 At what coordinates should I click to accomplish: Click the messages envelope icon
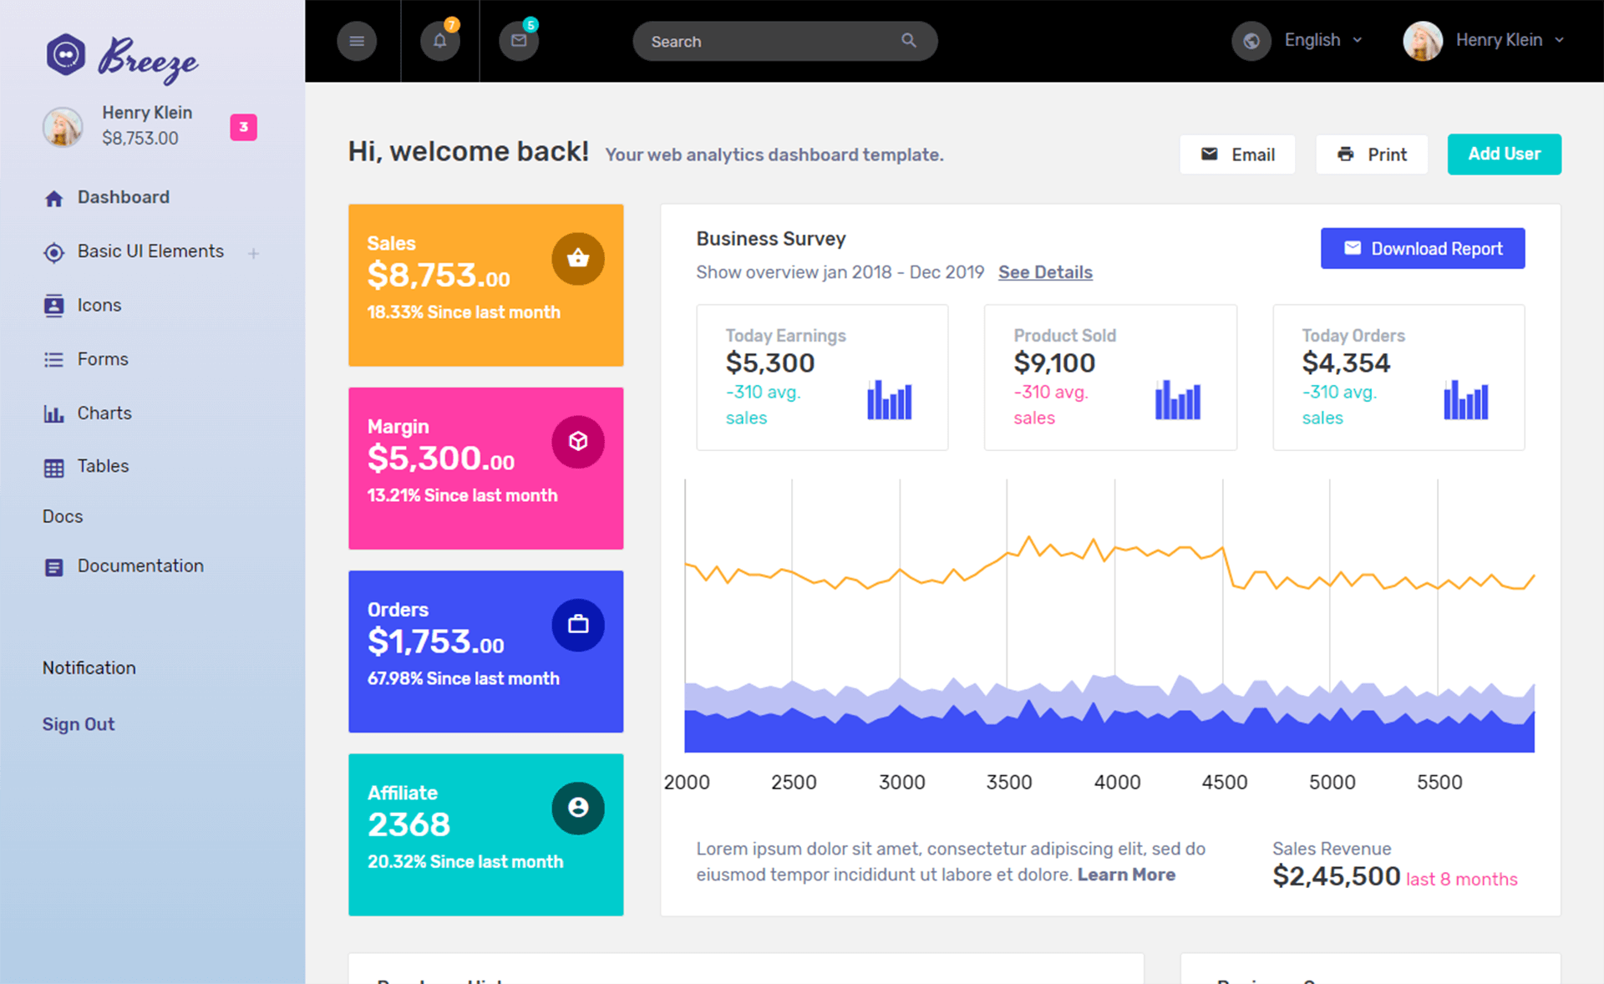coord(518,40)
